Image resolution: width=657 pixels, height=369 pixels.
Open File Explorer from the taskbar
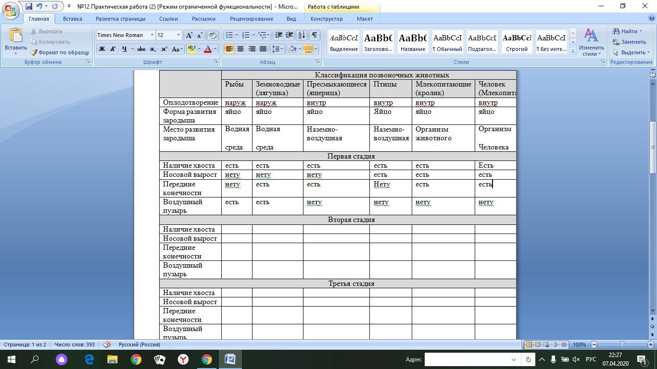(x=112, y=359)
